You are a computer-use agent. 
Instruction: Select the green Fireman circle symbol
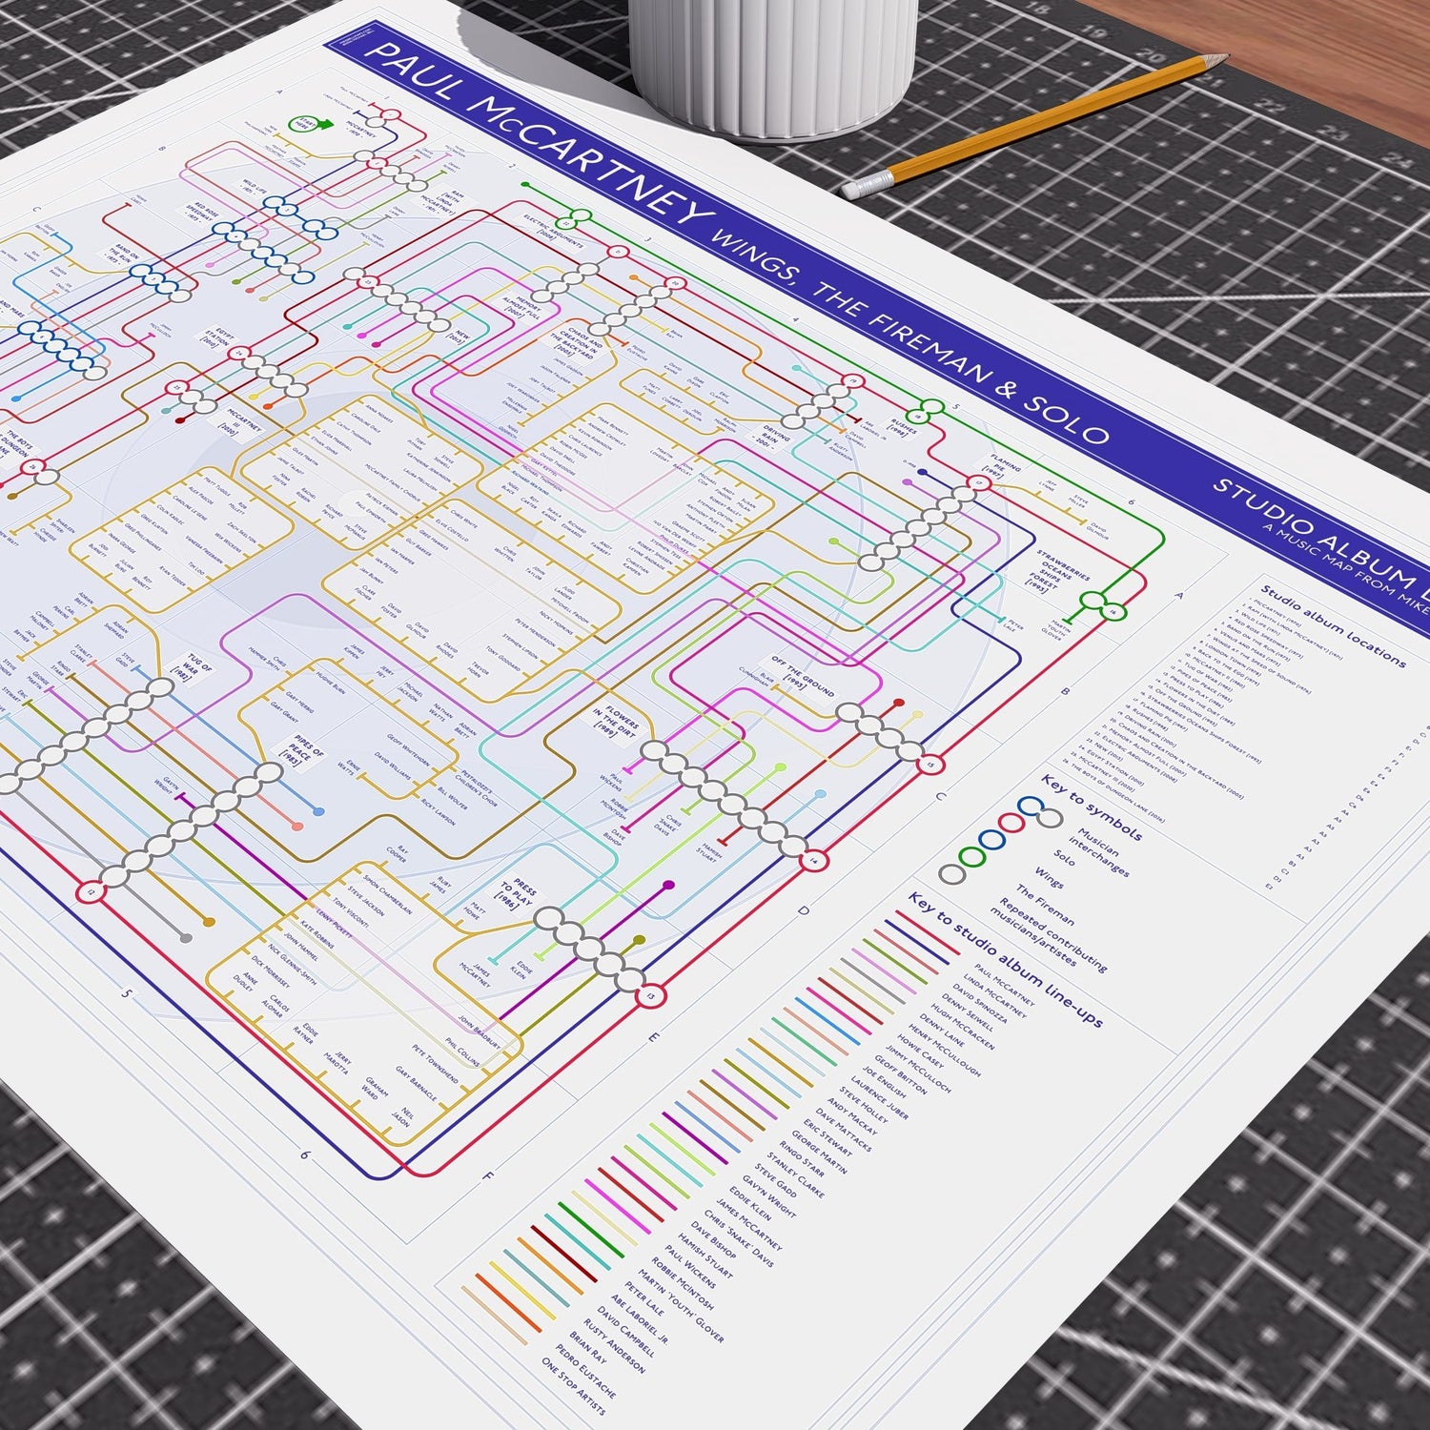click(x=971, y=857)
